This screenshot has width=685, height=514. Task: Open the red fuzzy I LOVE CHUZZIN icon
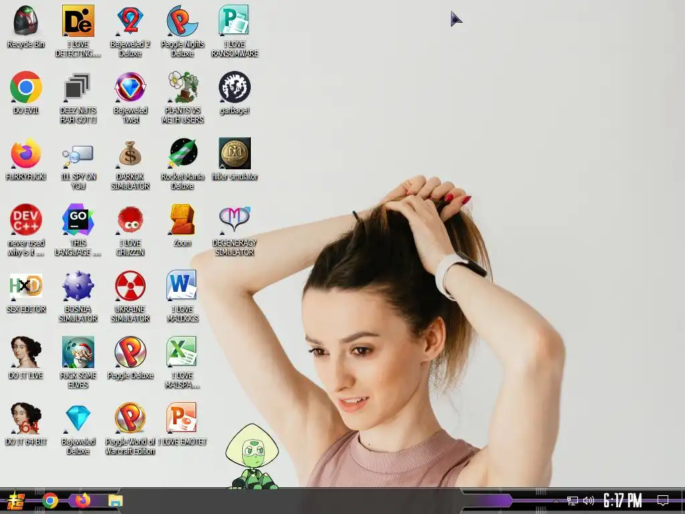(x=130, y=220)
